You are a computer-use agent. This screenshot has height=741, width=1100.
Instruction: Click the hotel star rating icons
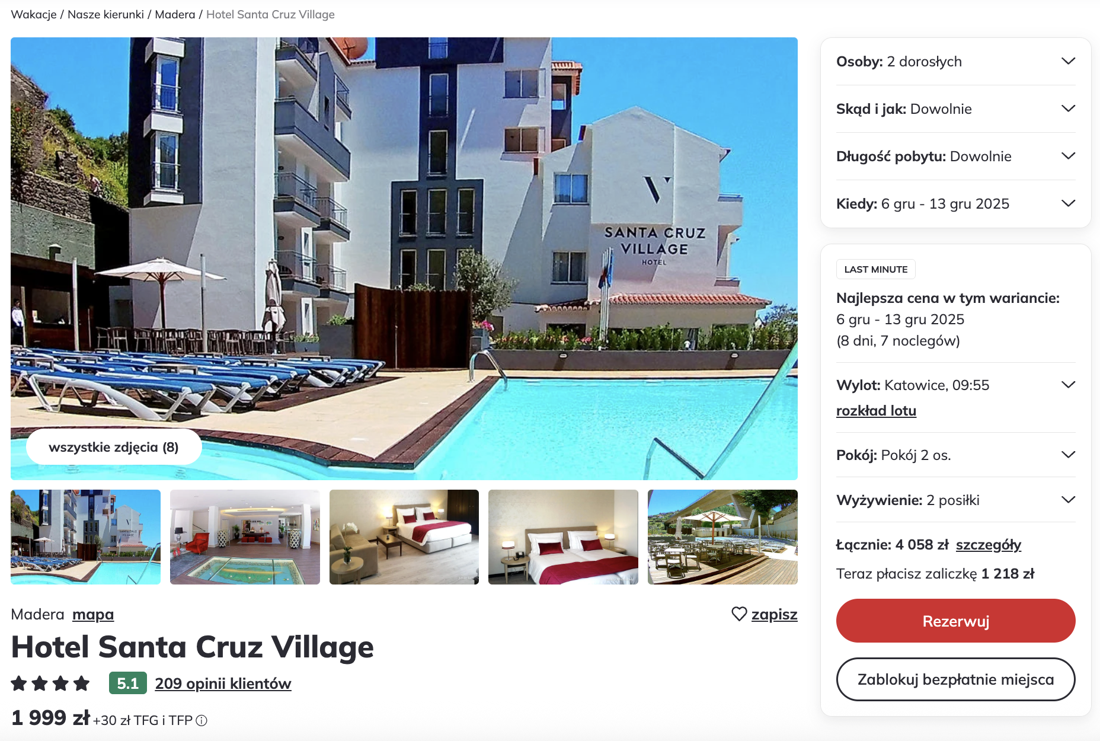point(50,683)
